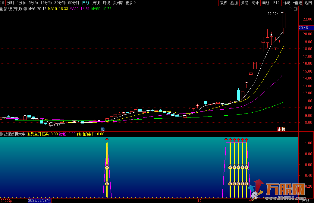This screenshot has width=314, height=203.
Task: Collapse the 起爆点捉大牛 indicator panel
Action: pos(2,134)
